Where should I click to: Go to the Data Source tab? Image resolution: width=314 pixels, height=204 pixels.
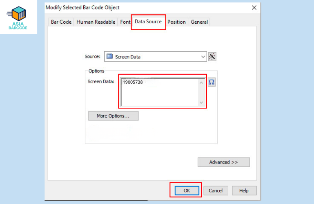[x=148, y=22]
